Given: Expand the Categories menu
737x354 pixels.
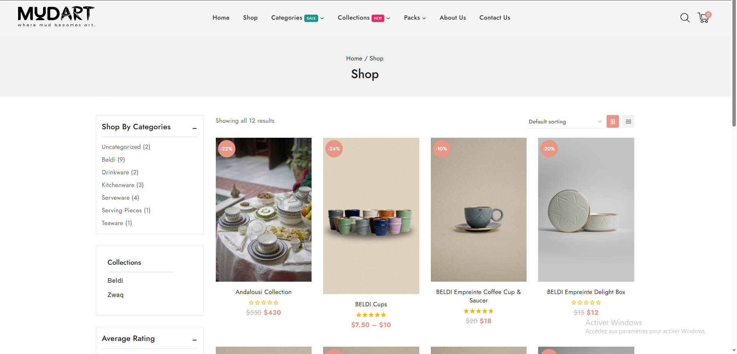Looking at the screenshot, I should click(x=297, y=18).
